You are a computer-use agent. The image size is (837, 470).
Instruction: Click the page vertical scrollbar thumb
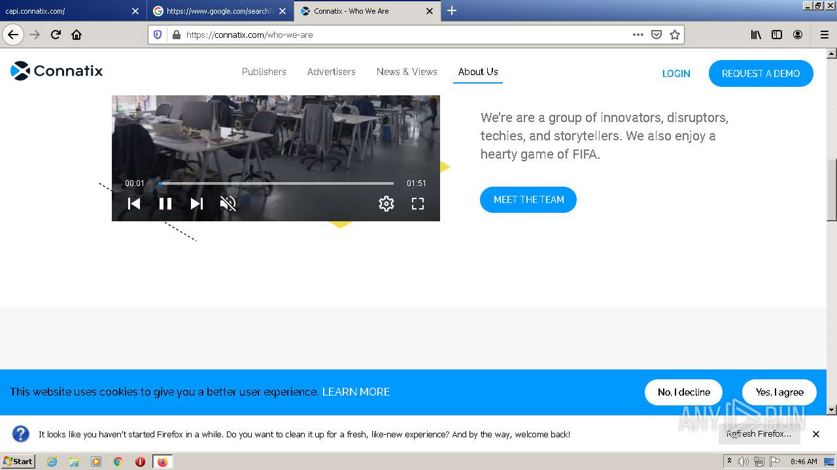click(832, 190)
